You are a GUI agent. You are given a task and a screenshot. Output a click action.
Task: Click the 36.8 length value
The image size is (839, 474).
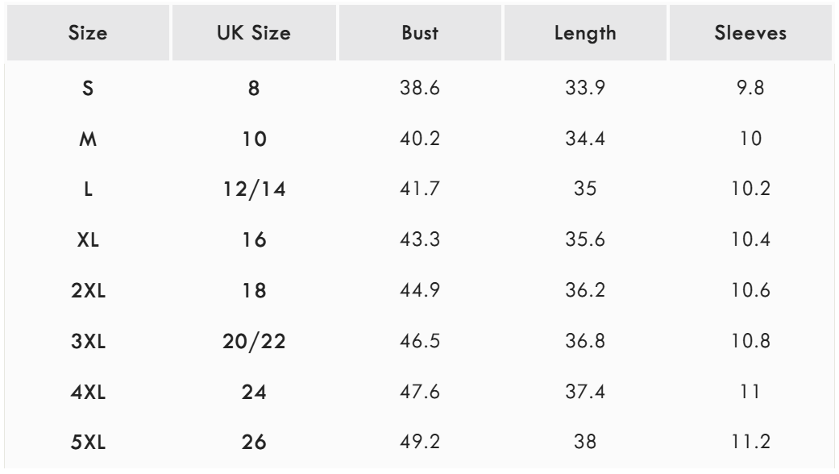coord(585,341)
